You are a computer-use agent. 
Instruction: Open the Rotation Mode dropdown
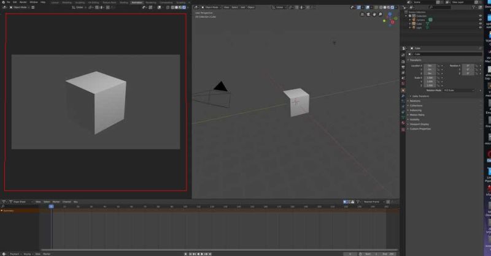tap(459, 90)
